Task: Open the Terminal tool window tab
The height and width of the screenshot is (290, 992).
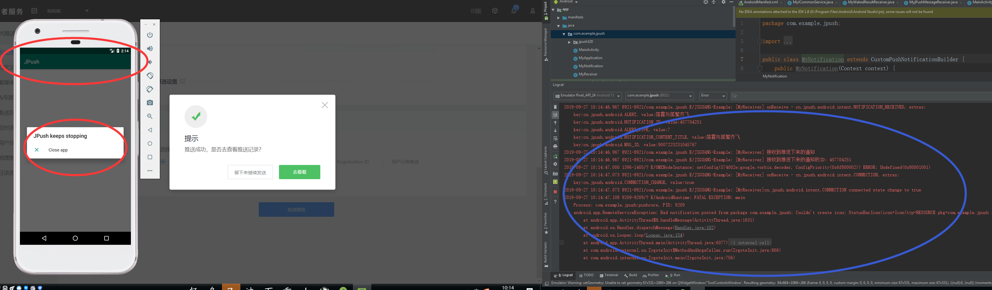Action: pyautogui.click(x=609, y=275)
